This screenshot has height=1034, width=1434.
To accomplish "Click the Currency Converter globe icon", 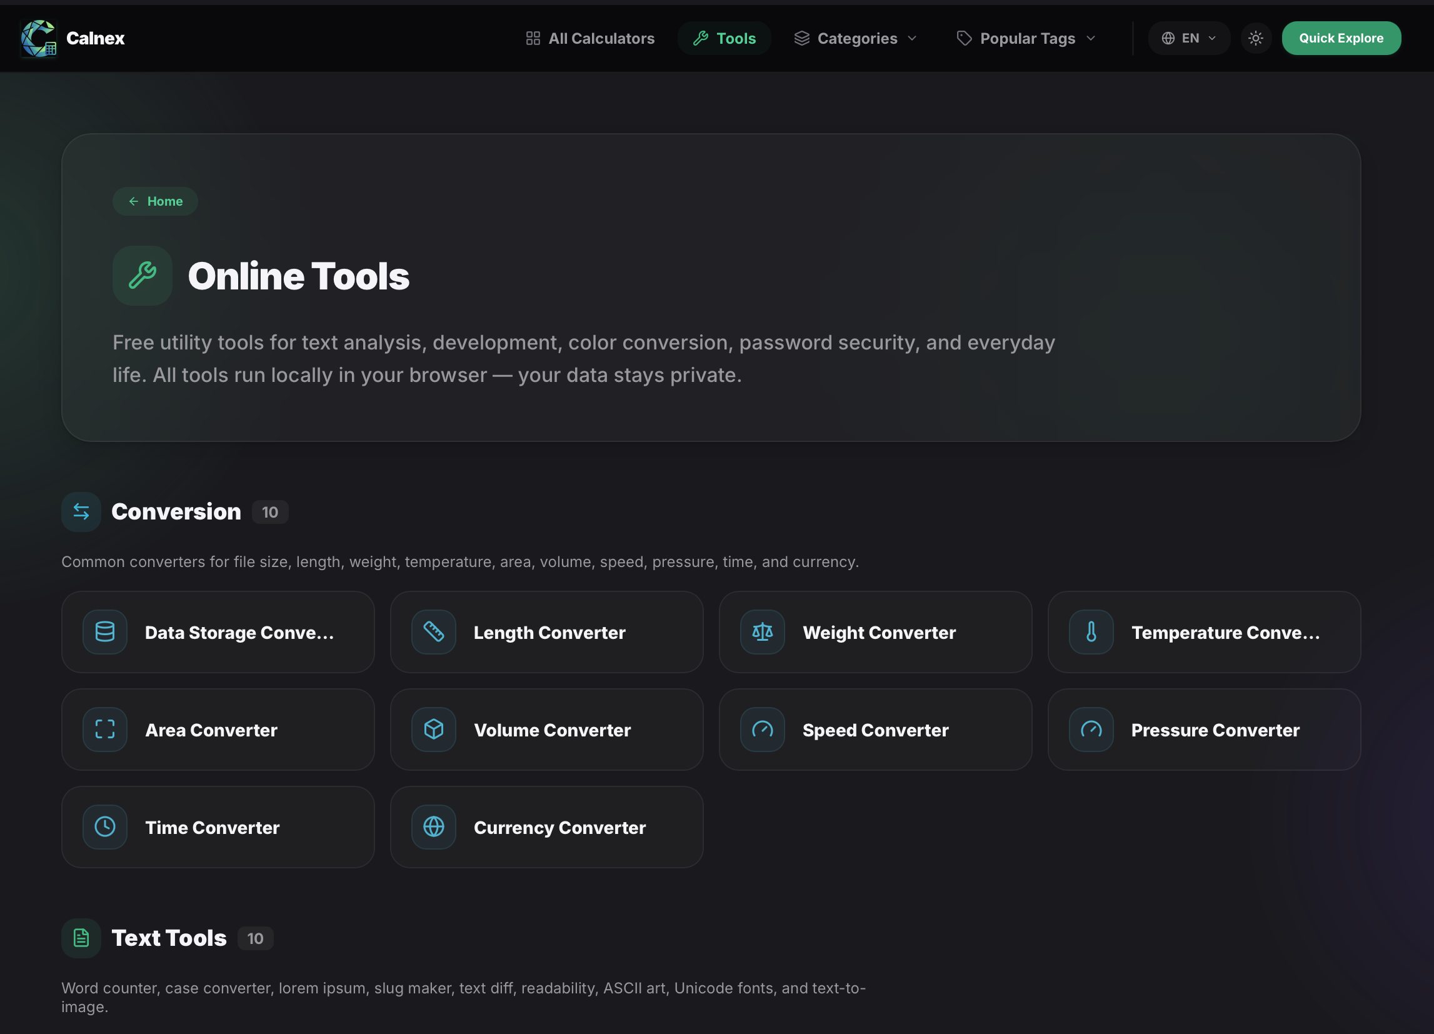I will tap(434, 826).
